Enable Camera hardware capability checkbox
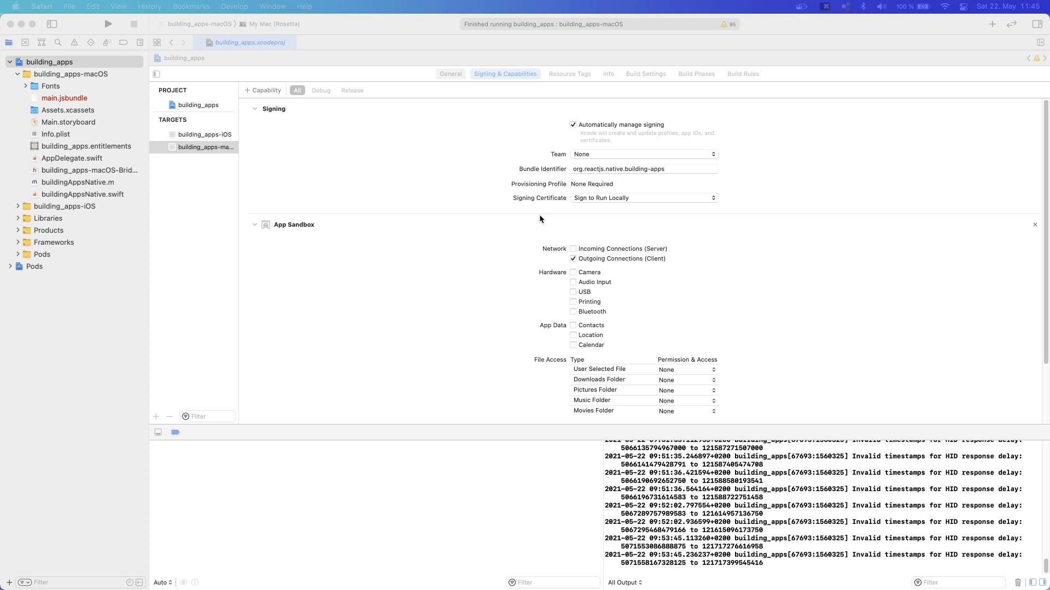 click(x=573, y=272)
